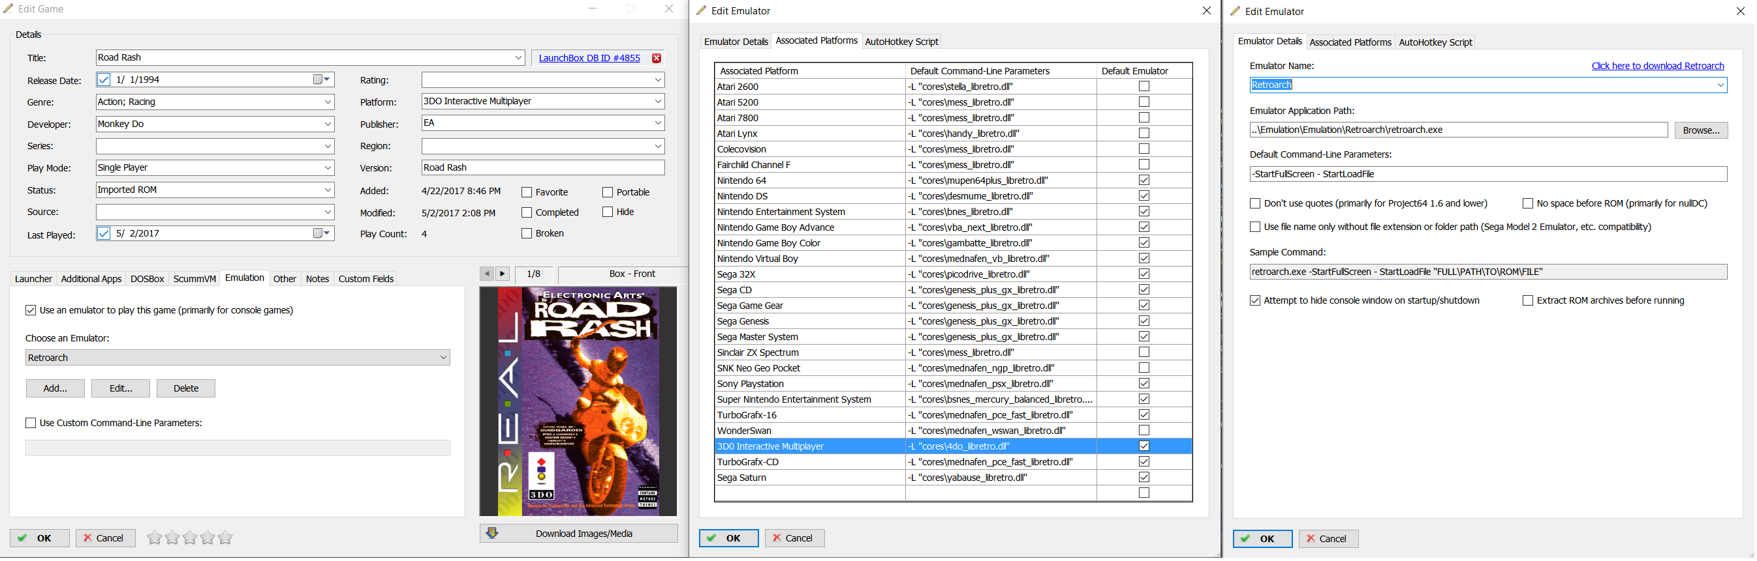
Task: Click the Road Rash box art thumbnail
Action: pyautogui.click(x=578, y=401)
